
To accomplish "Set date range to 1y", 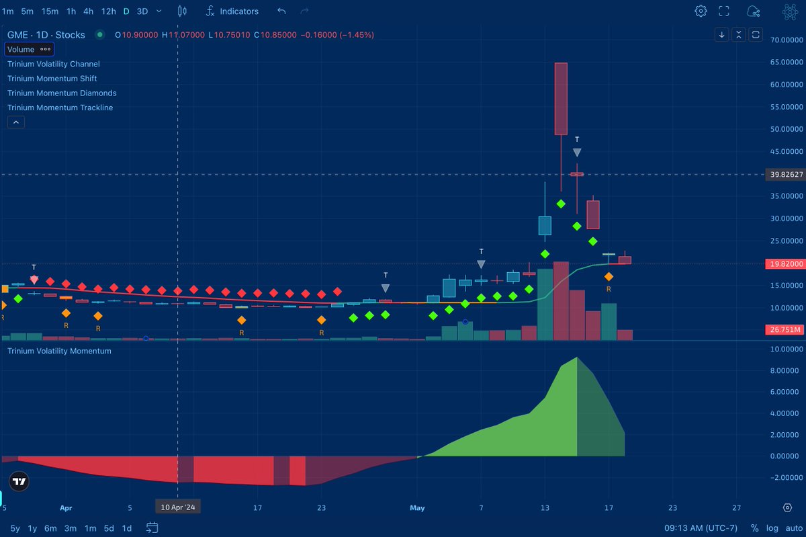I will coord(32,528).
